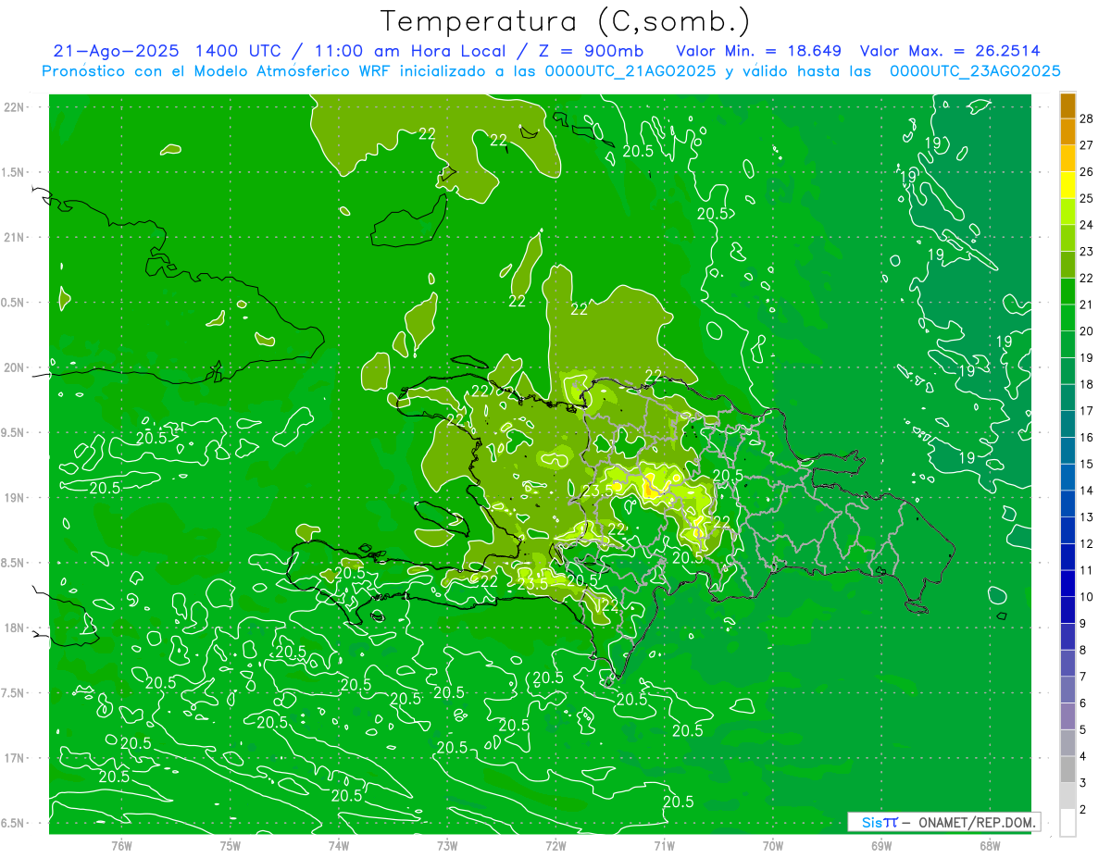The image size is (1111, 858).
Task: Click the legend scale number '24'
Action: tap(1087, 225)
